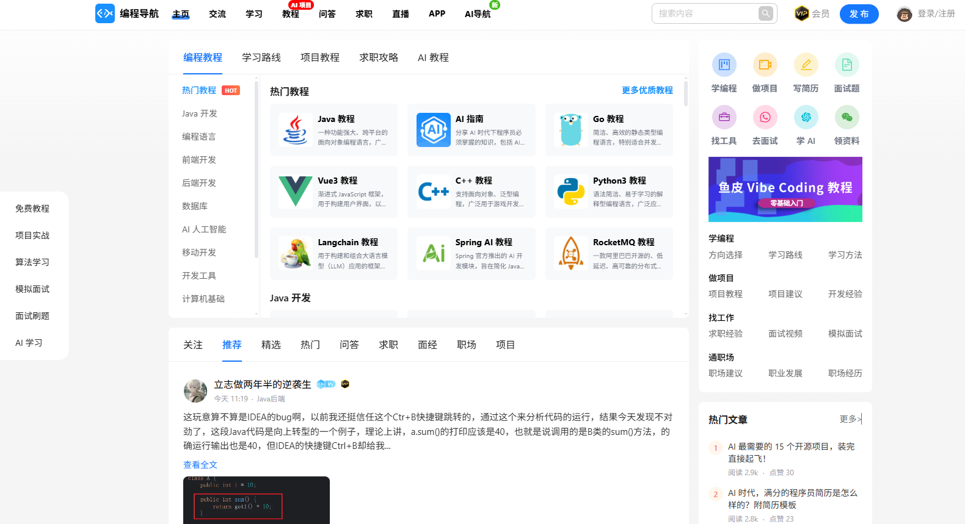
Task: Select the 职场 feed tab
Action: pyautogui.click(x=467, y=345)
